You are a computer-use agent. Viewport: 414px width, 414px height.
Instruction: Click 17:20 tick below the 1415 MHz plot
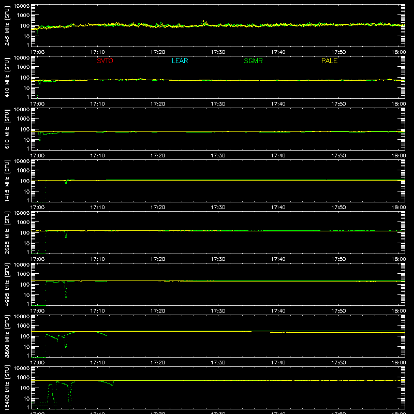click(158, 208)
